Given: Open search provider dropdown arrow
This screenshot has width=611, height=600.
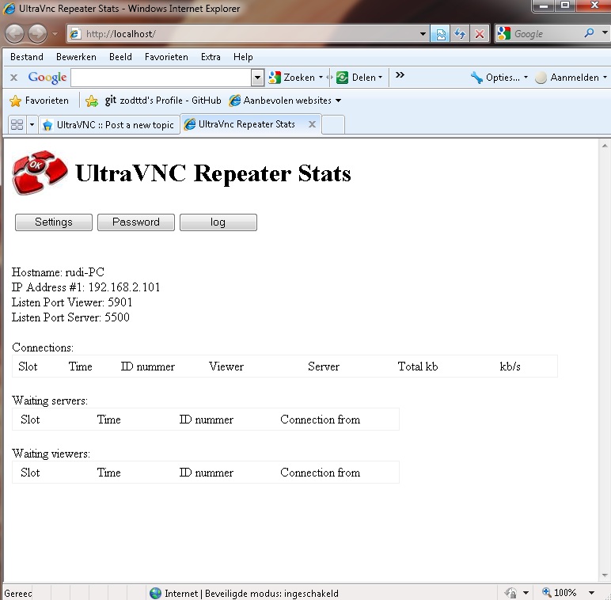Looking at the screenshot, I should click(x=605, y=33).
